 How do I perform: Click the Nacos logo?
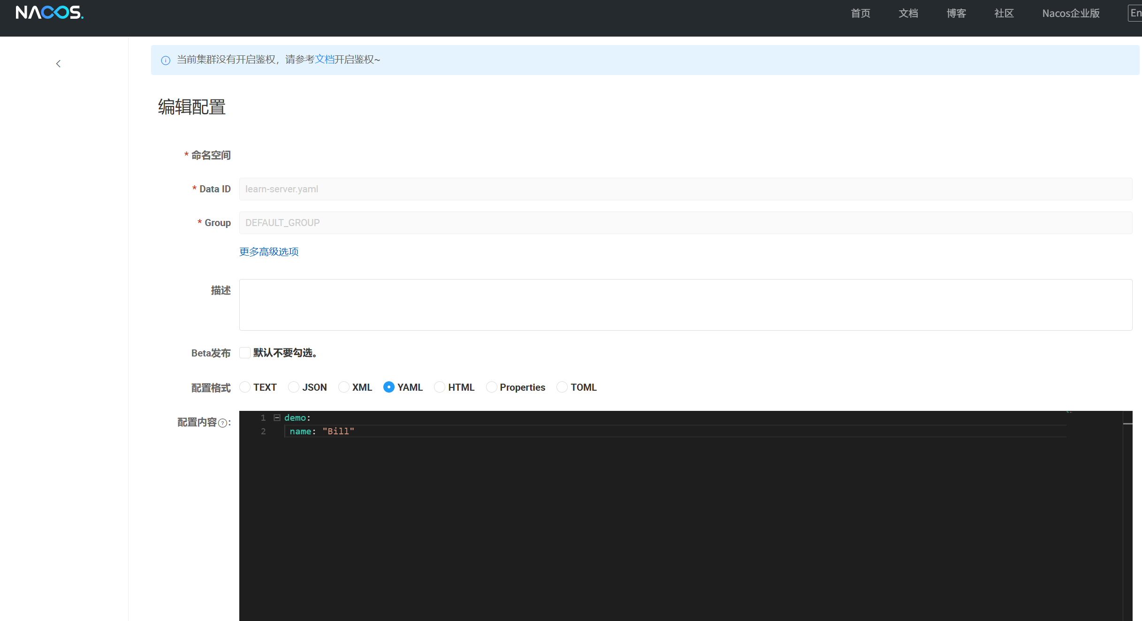[49, 13]
